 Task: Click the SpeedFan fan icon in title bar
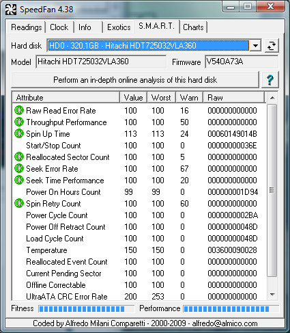coord(11,10)
